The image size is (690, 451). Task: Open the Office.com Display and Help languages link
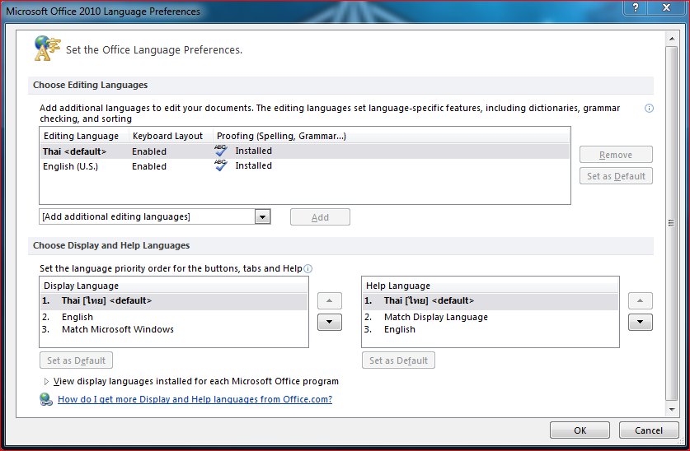195,399
